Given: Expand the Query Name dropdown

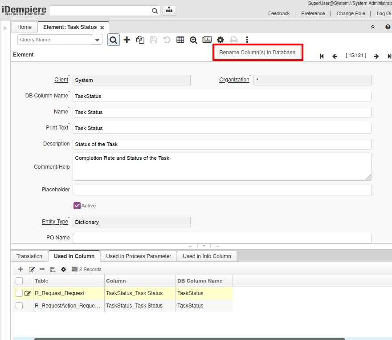Looking at the screenshot, I should pos(97,40).
